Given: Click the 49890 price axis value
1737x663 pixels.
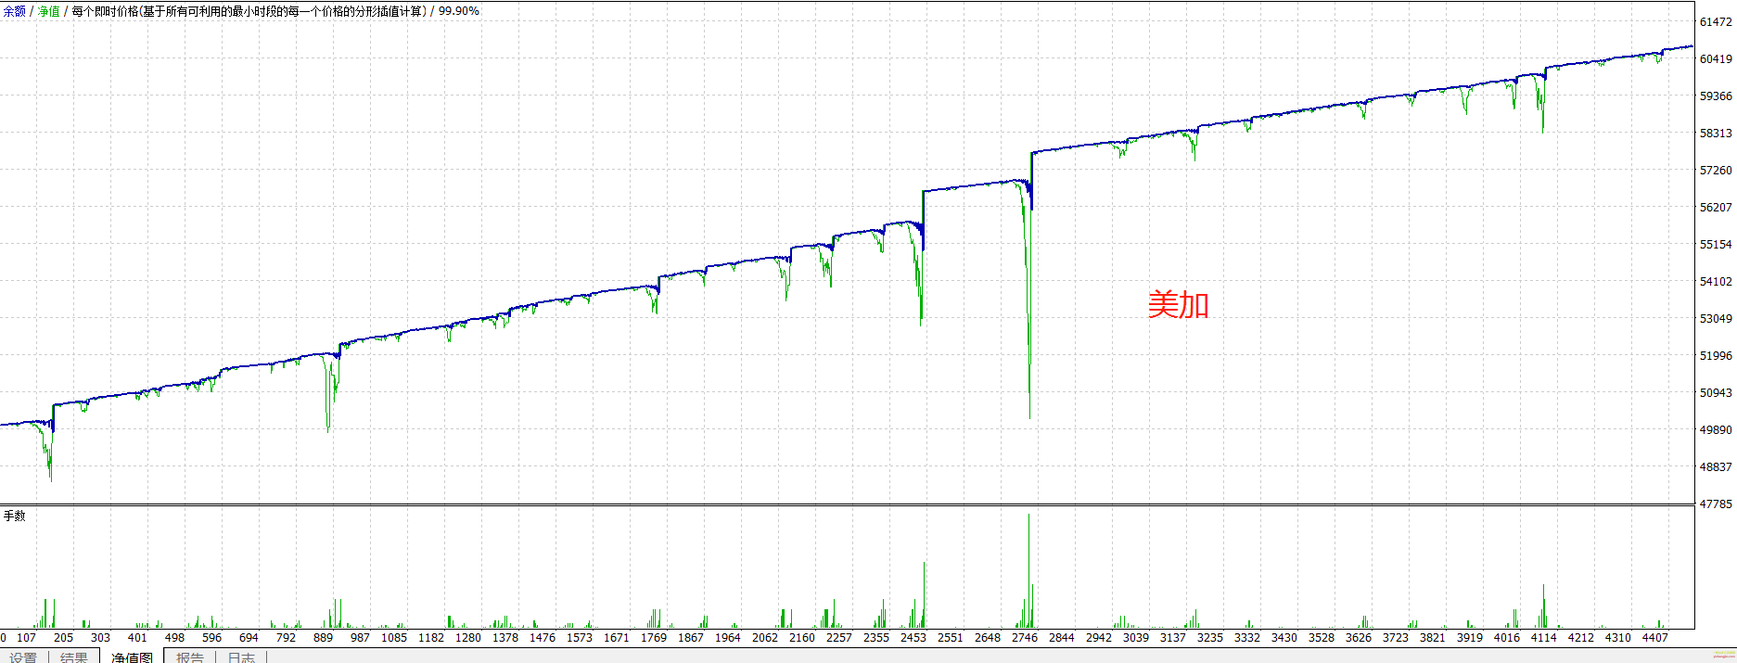Looking at the screenshot, I should click(x=1716, y=429).
